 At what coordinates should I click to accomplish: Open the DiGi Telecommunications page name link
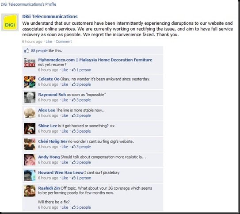50,16
